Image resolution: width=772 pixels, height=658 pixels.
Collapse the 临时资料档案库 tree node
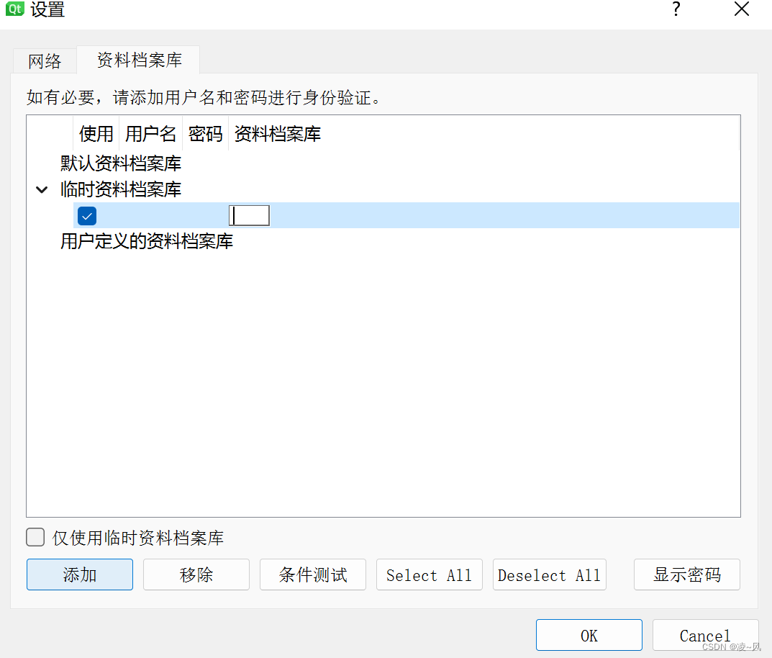pos(42,189)
